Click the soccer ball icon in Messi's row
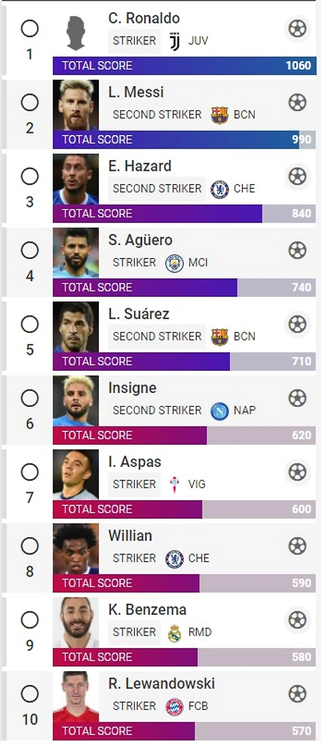 297,103
